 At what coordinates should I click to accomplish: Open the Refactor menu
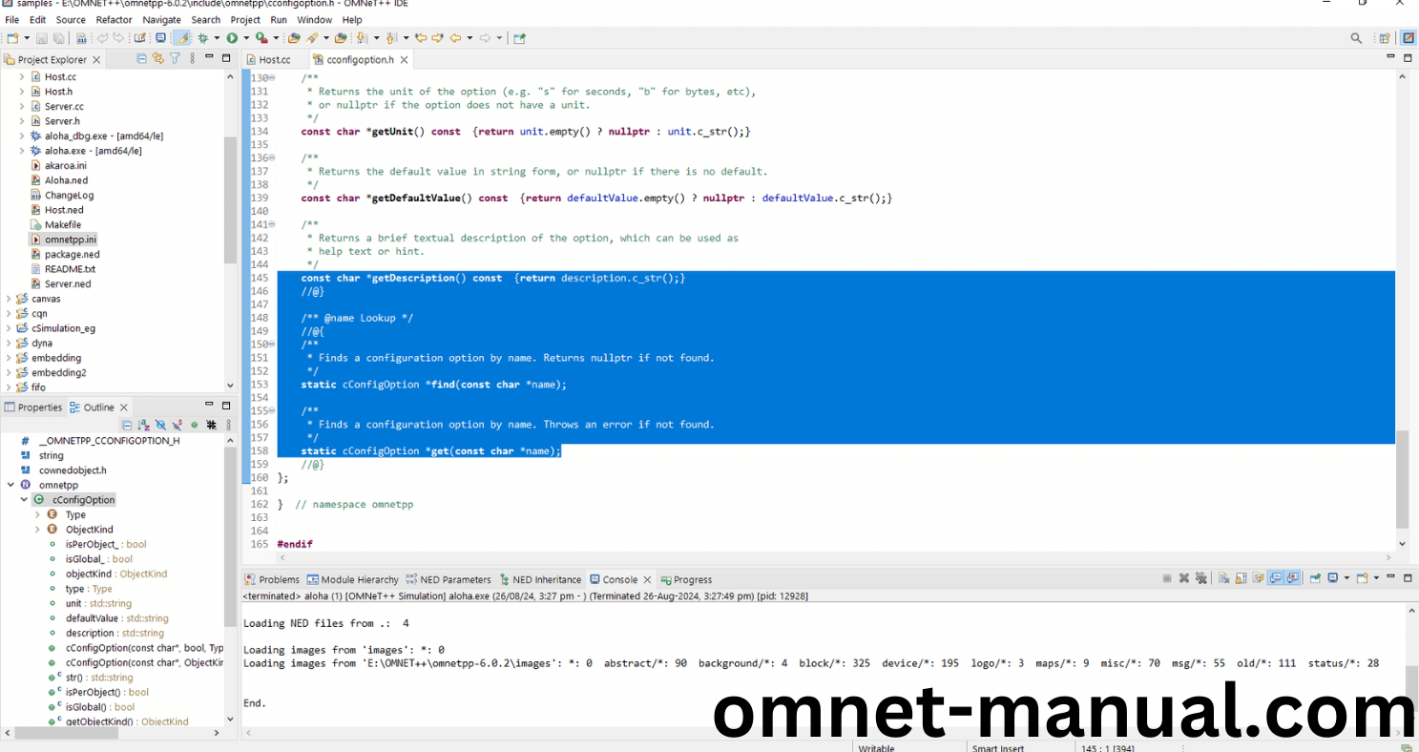tap(114, 19)
